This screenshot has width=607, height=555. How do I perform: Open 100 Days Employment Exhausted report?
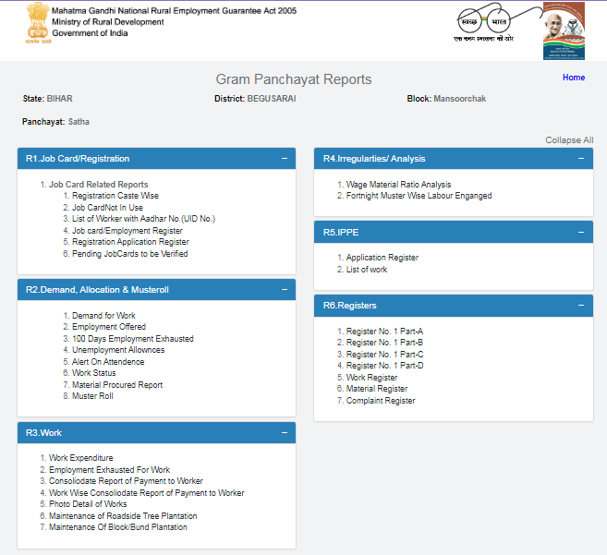point(133,339)
